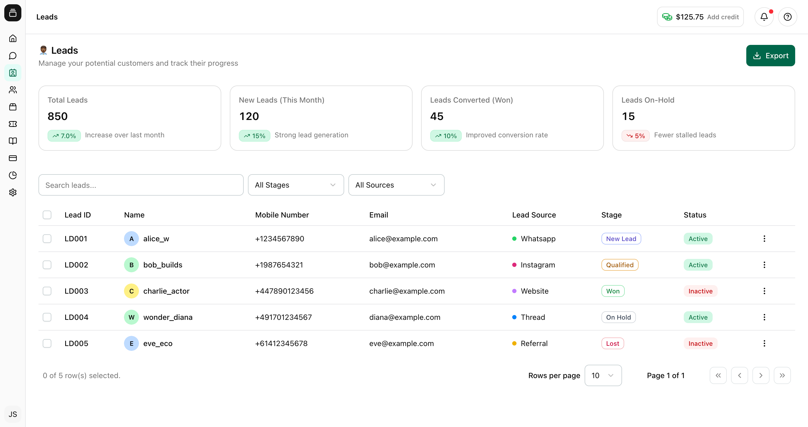The image size is (808, 427).
Task: Click the Total Leads 850 card
Action: click(x=130, y=118)
